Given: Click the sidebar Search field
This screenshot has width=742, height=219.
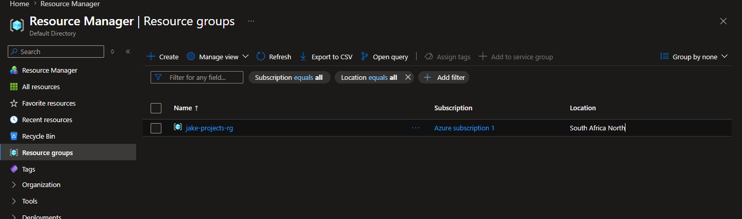Looking at the screenshot, I should click(56, 52).
